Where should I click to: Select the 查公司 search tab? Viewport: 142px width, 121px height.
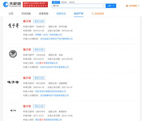click(x=56, y=2)
